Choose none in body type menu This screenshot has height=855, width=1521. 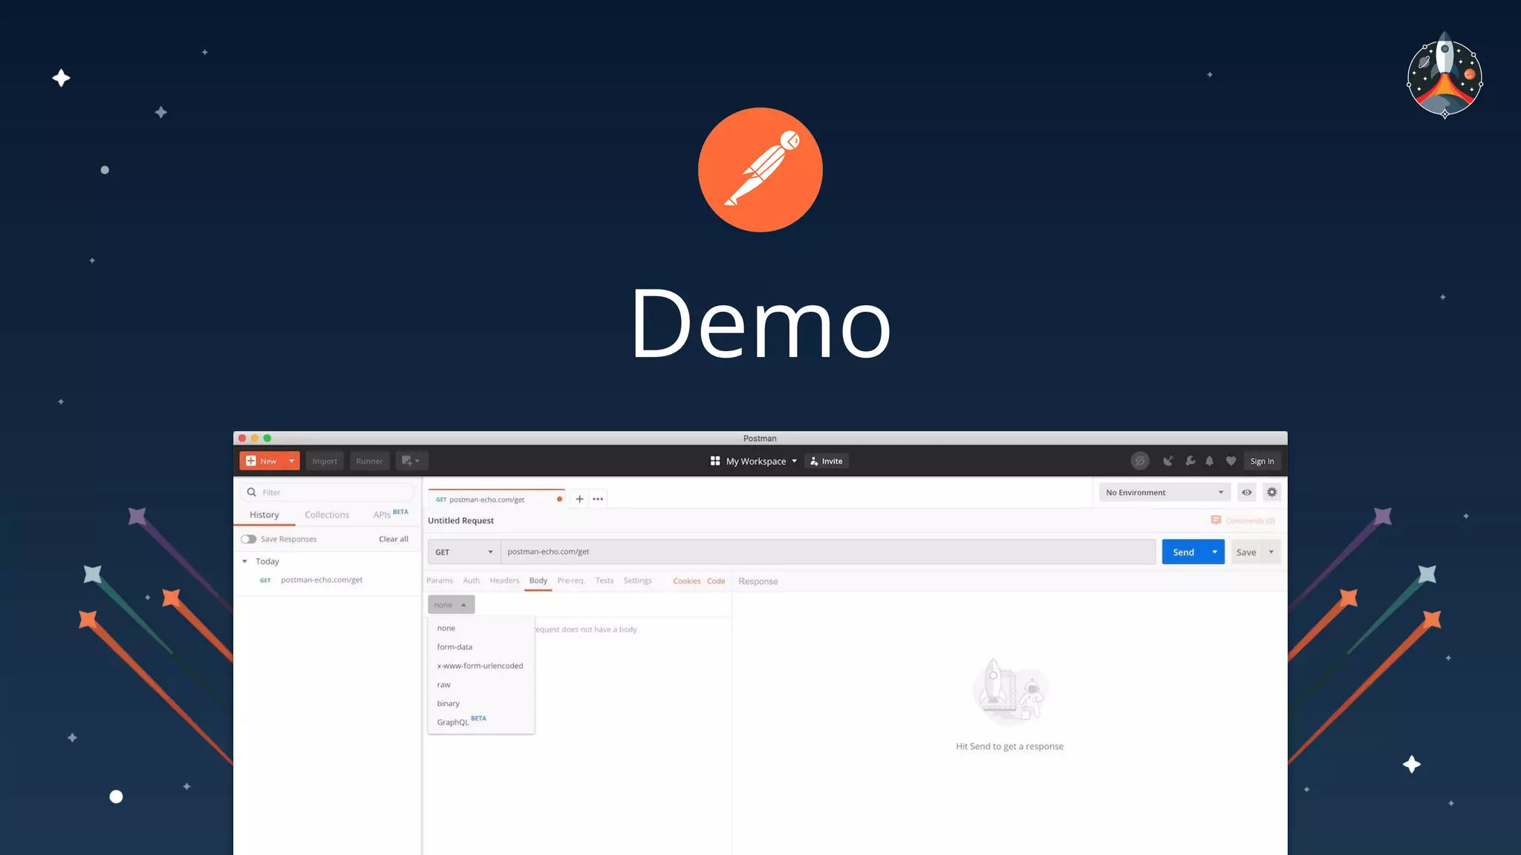[x=481, y=628]
